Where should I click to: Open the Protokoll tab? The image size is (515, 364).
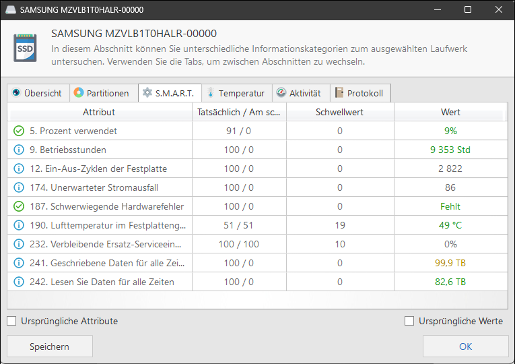click(359, 93)
